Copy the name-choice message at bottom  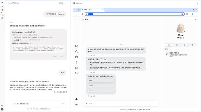[x=94, y=96]
